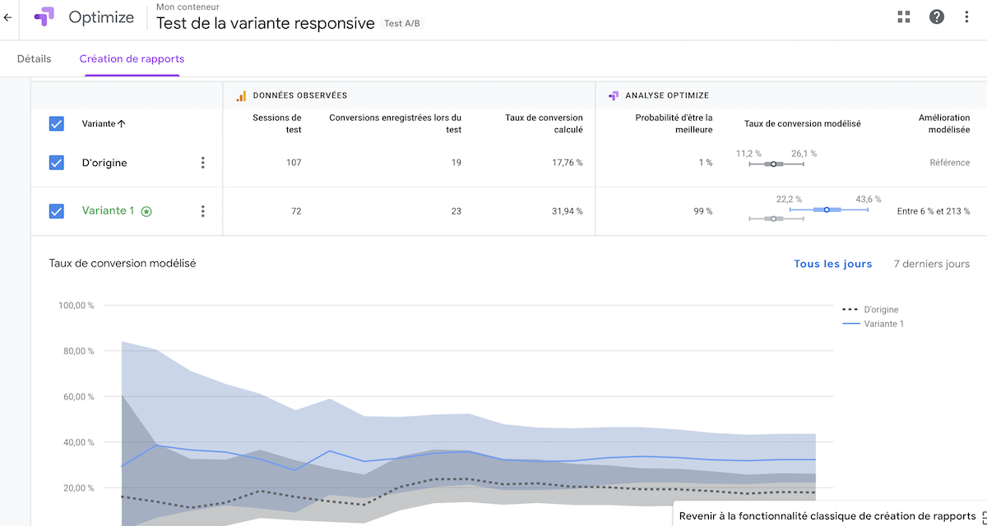
Task: Click the Variante 1 leader star badge
Action: [146, 211]
